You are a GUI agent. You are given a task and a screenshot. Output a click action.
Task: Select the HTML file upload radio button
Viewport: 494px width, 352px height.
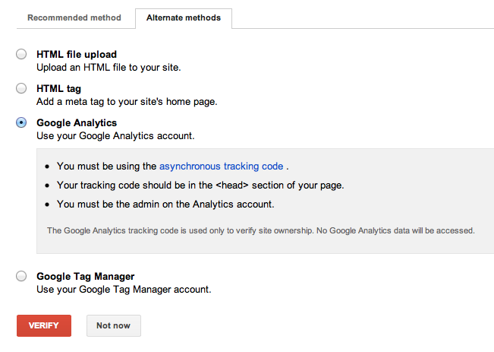(21, 54)
